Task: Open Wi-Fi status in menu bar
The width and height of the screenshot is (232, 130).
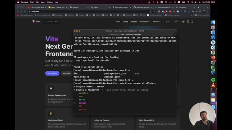Action: [x=188, y=2]
